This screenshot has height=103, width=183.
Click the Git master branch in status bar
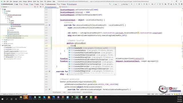pos(168,94)
